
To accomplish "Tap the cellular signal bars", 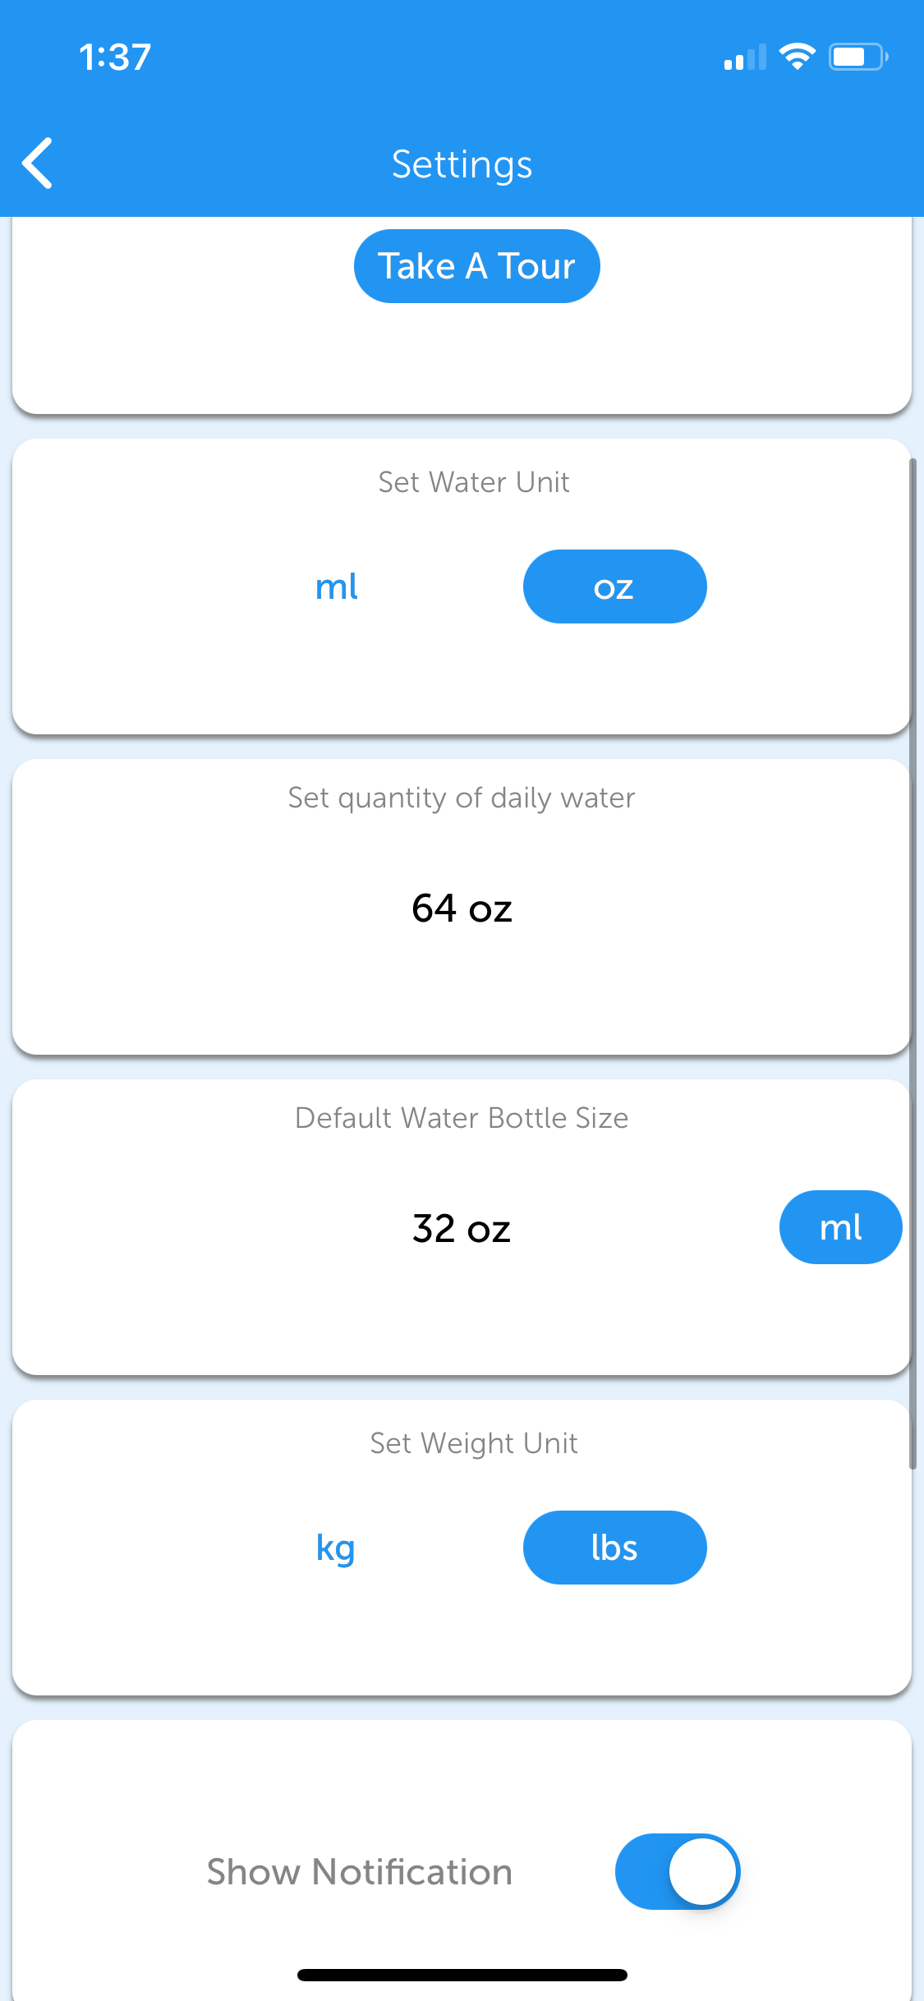I will click(x=744, y=57).
